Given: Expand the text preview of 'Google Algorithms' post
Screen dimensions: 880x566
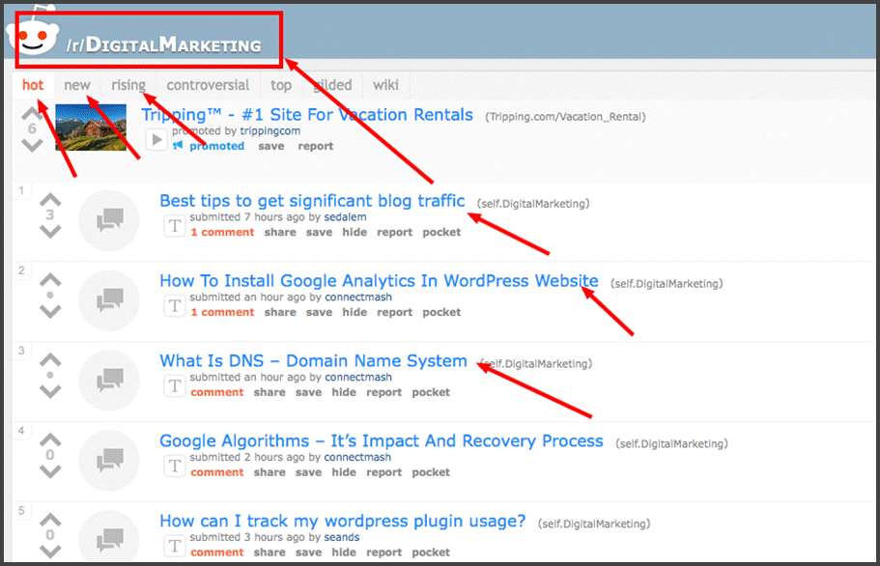Looking at the screenshot, I should click(174, 467).
